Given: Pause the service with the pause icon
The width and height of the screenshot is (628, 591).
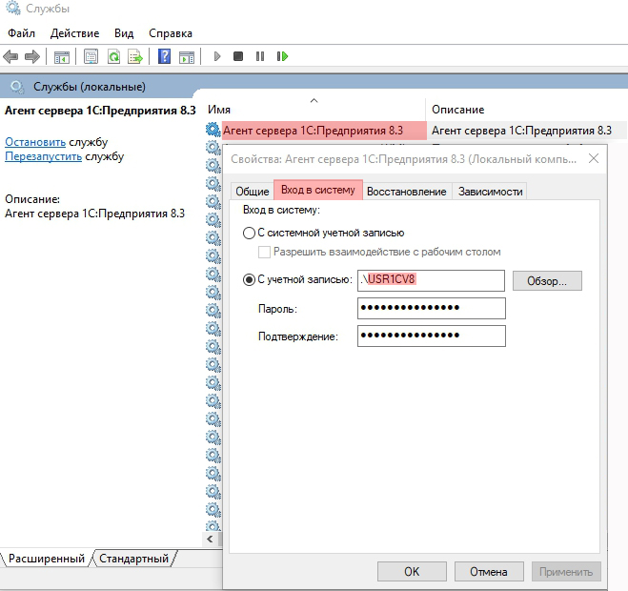Looking at the screenshot, I should pyautogui.click(x=260, y=56).
